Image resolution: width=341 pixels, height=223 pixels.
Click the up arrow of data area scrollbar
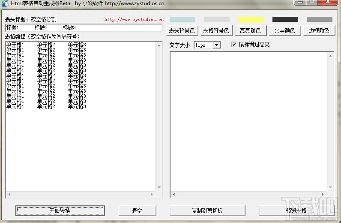point(159,45)
